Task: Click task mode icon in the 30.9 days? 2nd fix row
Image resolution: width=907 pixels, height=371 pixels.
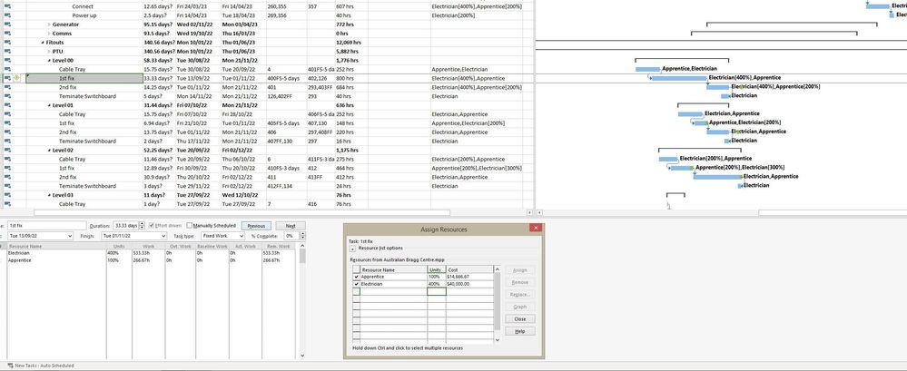Action: [x=7, y=178]
